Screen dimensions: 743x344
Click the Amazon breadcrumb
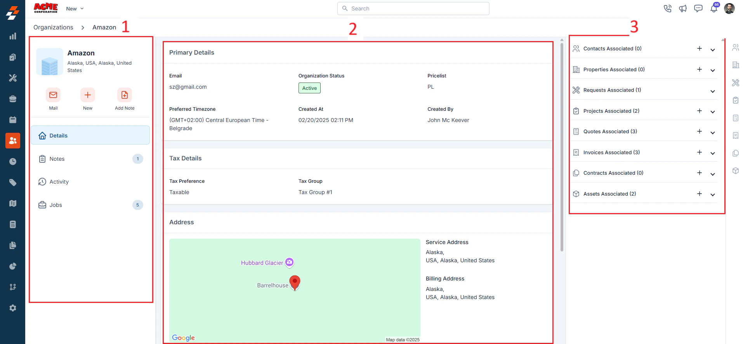coord(104,27)
